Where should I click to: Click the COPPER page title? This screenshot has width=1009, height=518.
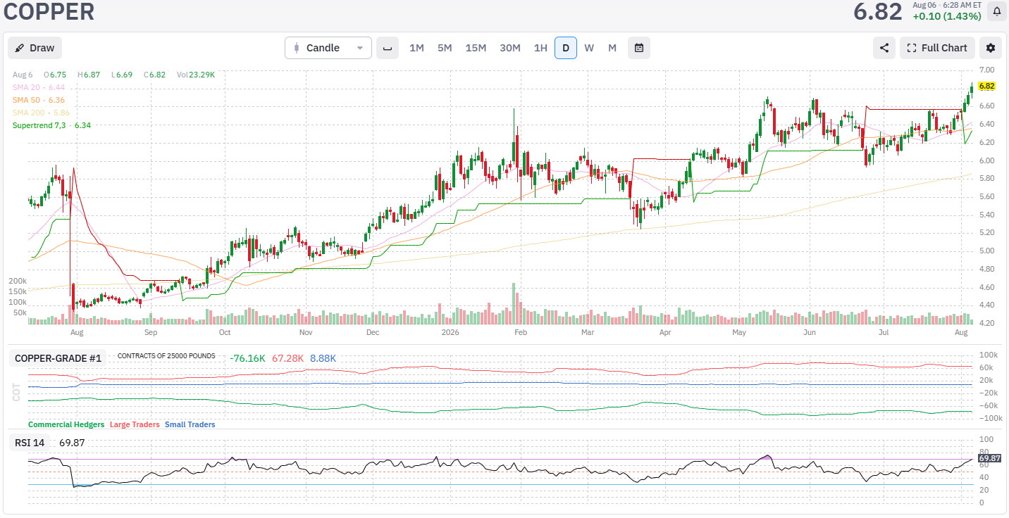click(49, 12)
